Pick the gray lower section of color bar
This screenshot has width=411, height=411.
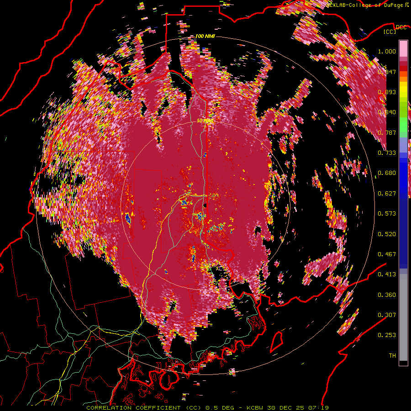click(x=403, y=318)
